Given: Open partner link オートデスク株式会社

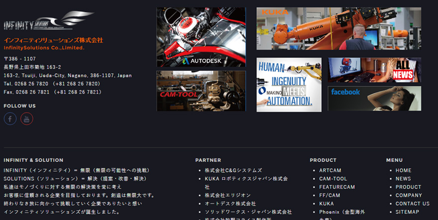Looking at the screenshot, I should pyautogui.click(x=230, y=204).
